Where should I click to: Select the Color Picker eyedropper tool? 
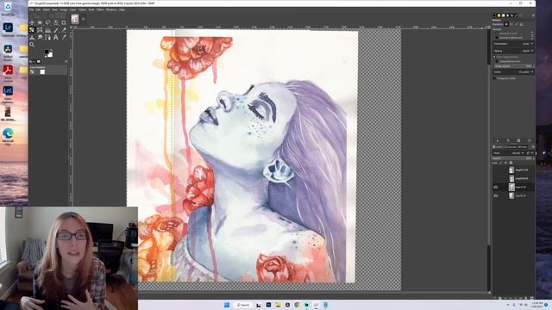tap(63, 38)
